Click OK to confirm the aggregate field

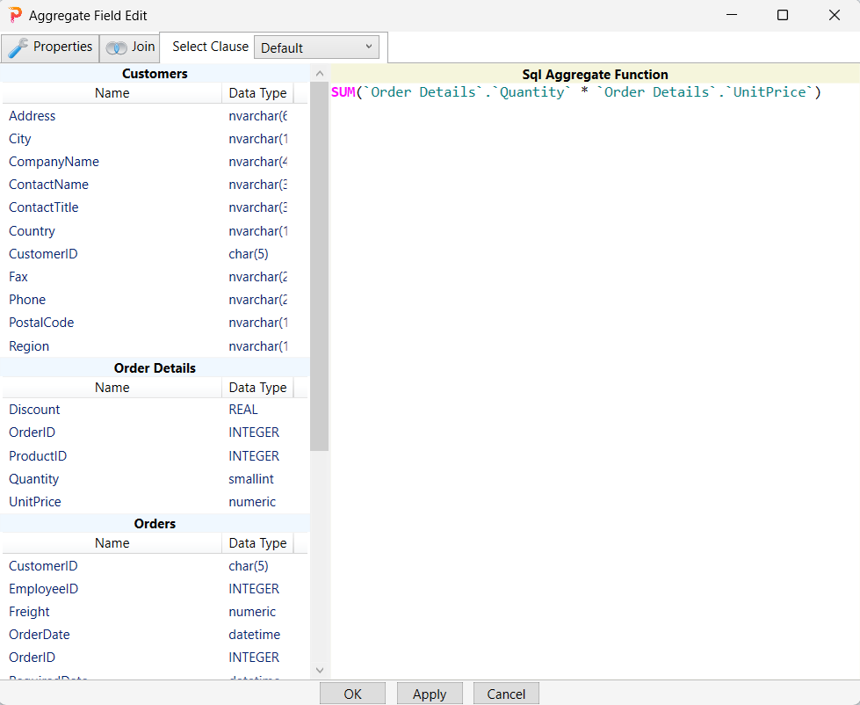pos(352,694)
